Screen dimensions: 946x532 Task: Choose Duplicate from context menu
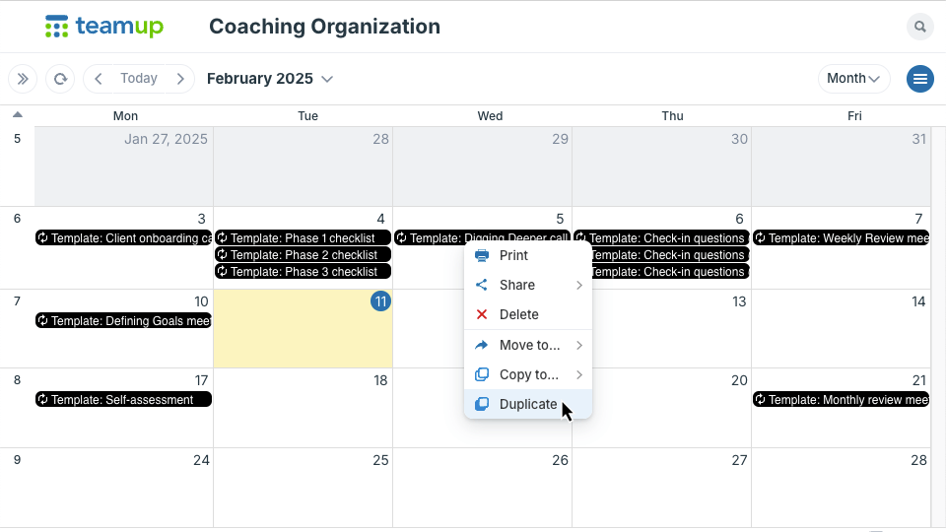[x=528, y=404]
